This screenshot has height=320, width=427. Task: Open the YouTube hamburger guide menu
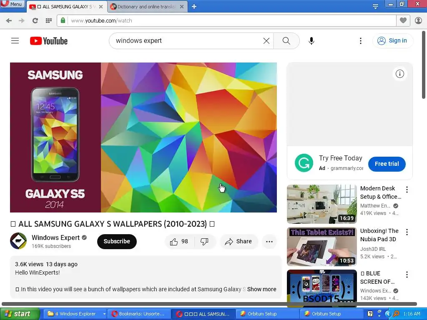coord(15,41)
